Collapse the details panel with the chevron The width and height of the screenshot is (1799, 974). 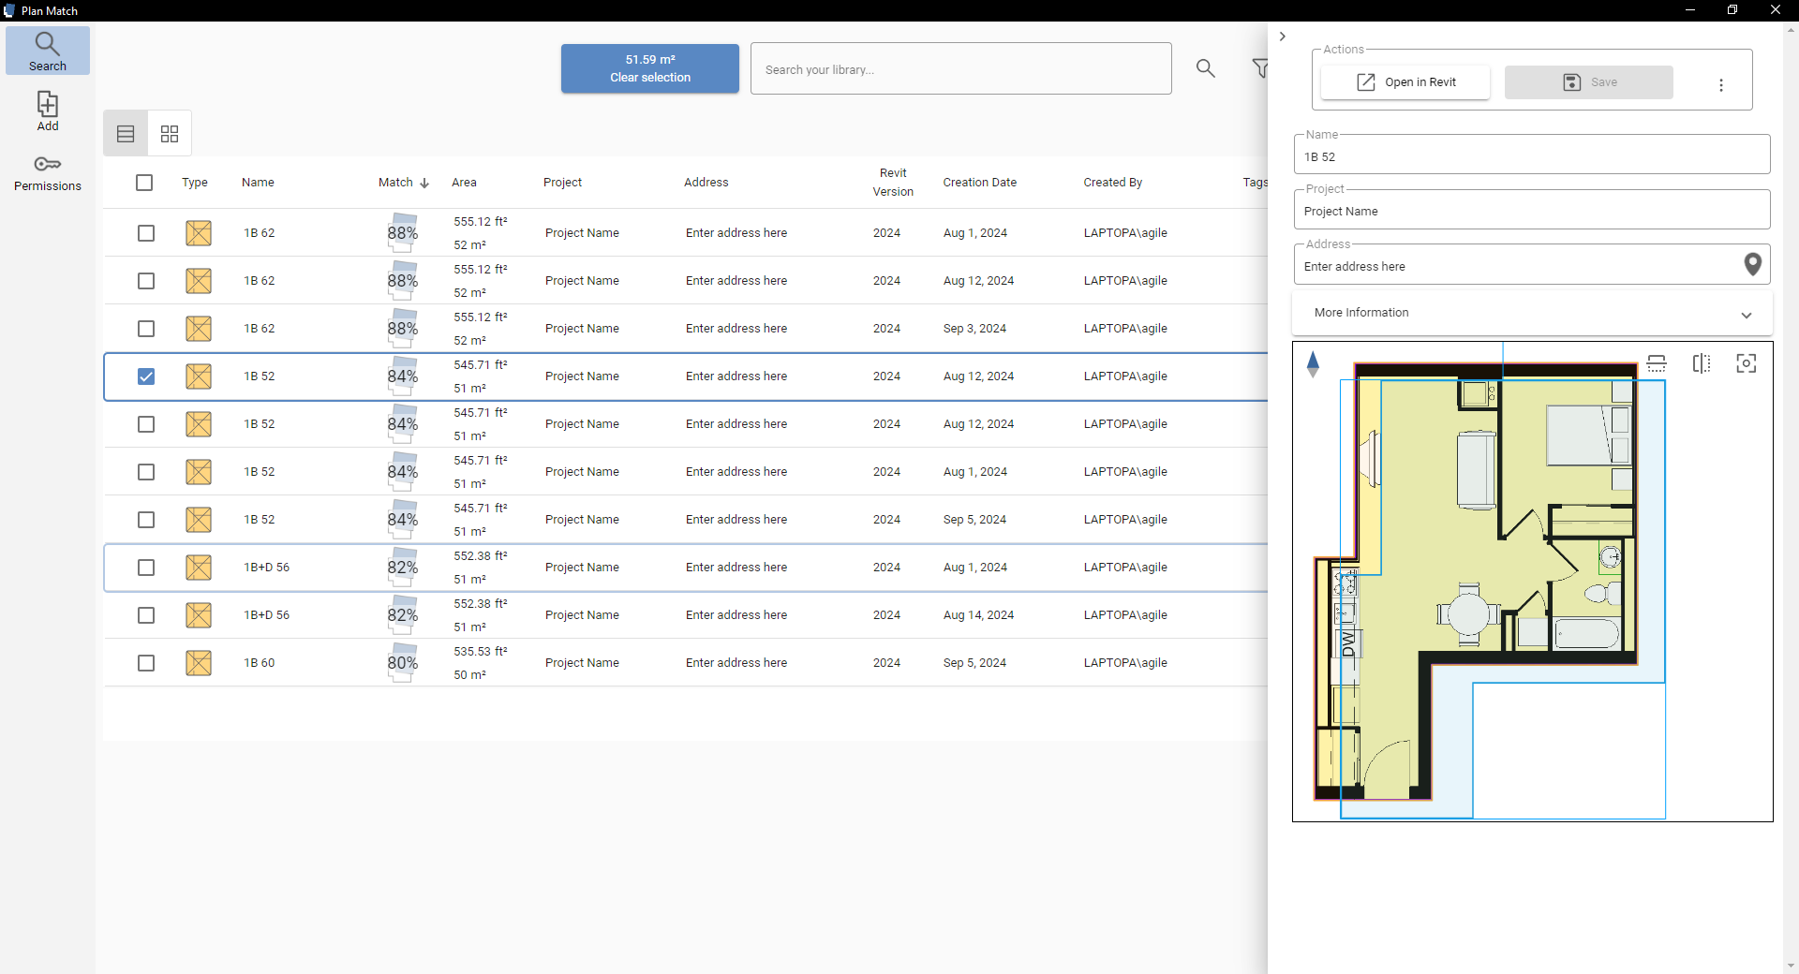(1283, 37)
